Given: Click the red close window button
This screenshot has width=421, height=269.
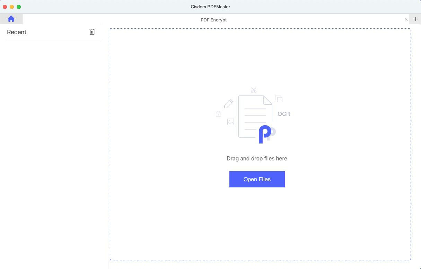Looking at the screenshot, I should [5, 7].
